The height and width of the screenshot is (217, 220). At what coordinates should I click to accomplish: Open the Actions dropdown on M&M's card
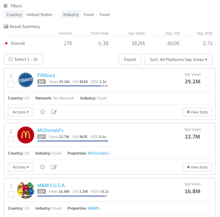[x=21, y=216]
